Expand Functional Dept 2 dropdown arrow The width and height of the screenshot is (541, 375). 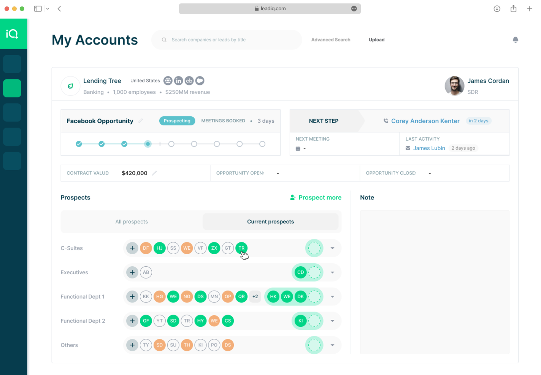click(x=332, y=321)
